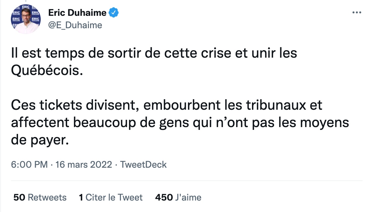Click the words 'de payer' ending the tweet

pyautogui.click(x=39, y=141)
